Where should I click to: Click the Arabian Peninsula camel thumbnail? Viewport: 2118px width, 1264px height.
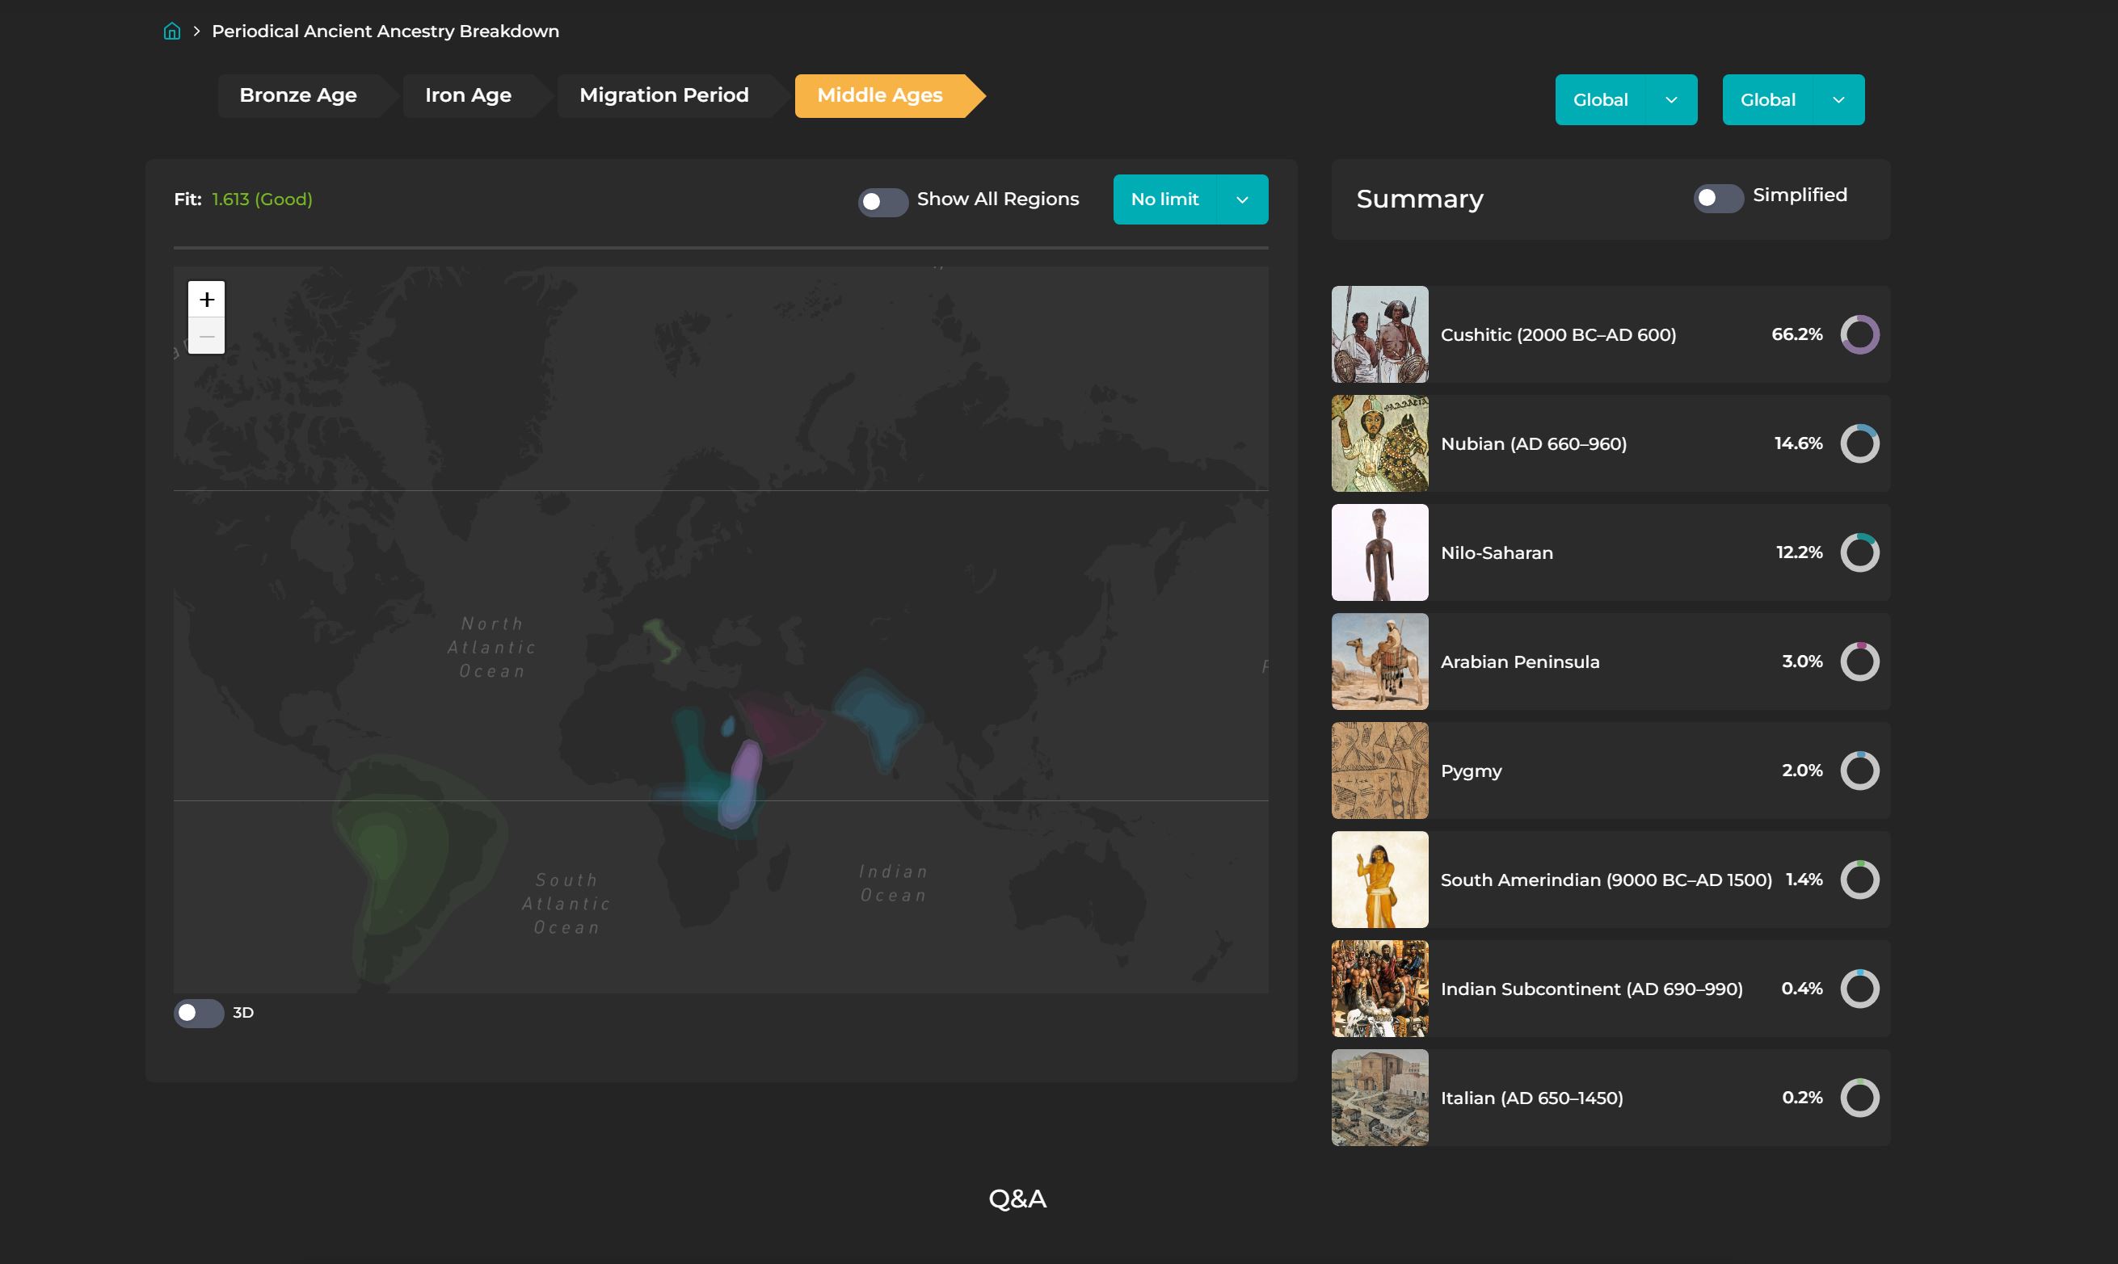tap(1379, 661)
